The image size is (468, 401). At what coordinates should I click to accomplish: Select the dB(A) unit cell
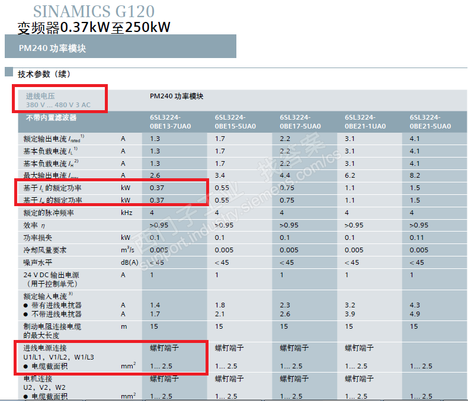[130, 262]
